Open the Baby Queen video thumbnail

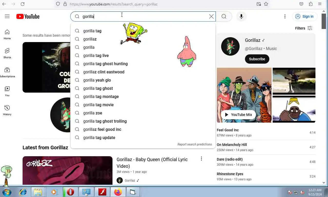pos(67,171)
